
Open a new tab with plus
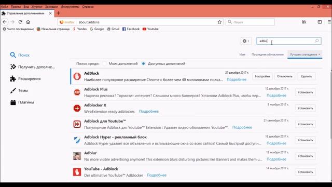tap(59, 13)
